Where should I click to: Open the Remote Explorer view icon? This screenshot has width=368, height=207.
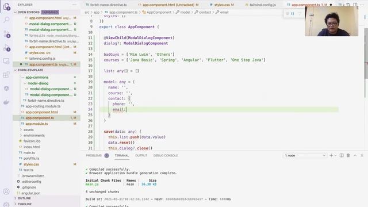coord(6,62)
